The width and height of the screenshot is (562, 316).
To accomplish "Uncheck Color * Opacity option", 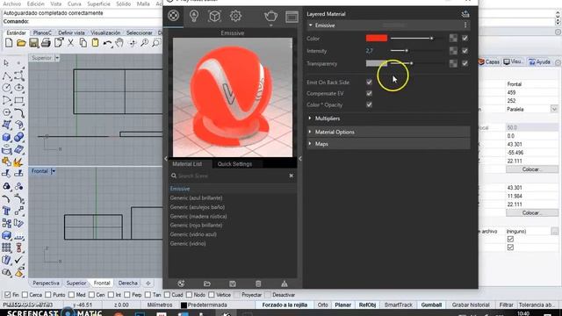I will (x=369, y=104).
